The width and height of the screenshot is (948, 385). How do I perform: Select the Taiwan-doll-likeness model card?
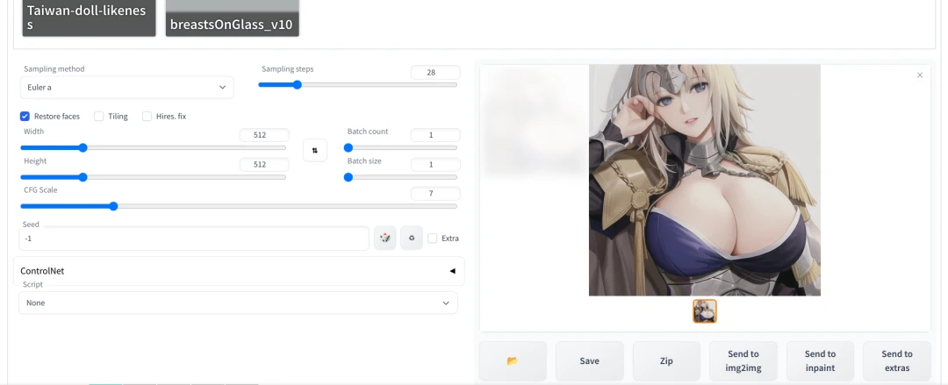point(89,18)
